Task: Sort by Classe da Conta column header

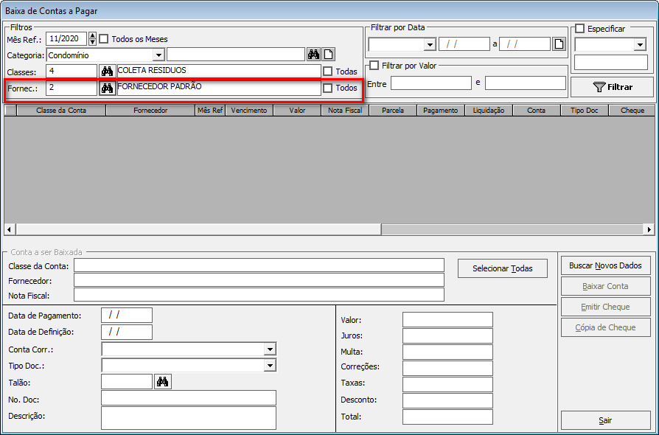Action: pyautogui.click(x=61, y=110)
